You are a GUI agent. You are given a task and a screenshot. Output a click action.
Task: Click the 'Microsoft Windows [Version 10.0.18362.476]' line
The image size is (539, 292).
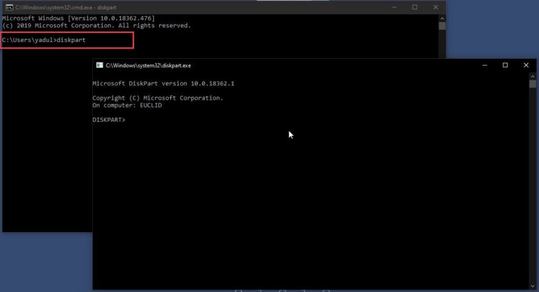(x=78, y=18)
